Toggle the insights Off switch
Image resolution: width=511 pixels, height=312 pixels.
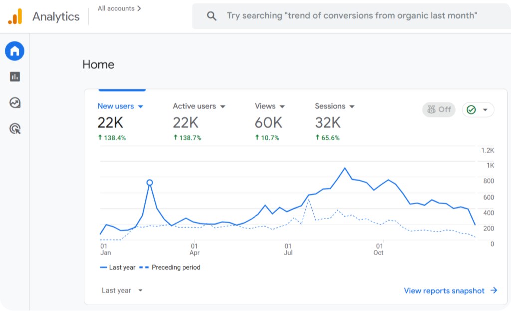point(439,110)
